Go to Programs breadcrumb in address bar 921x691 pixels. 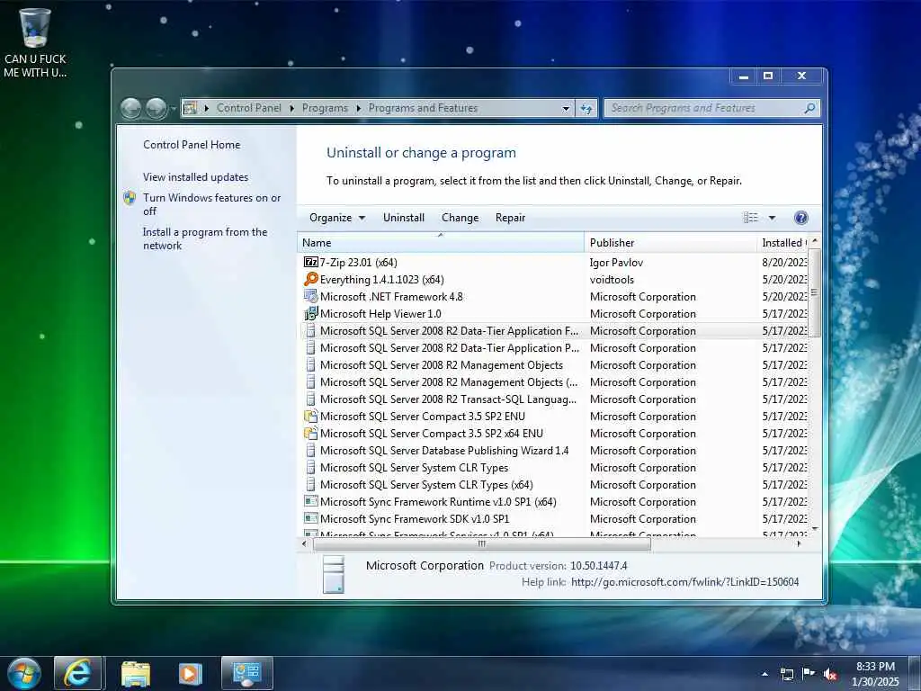[325, 108]
